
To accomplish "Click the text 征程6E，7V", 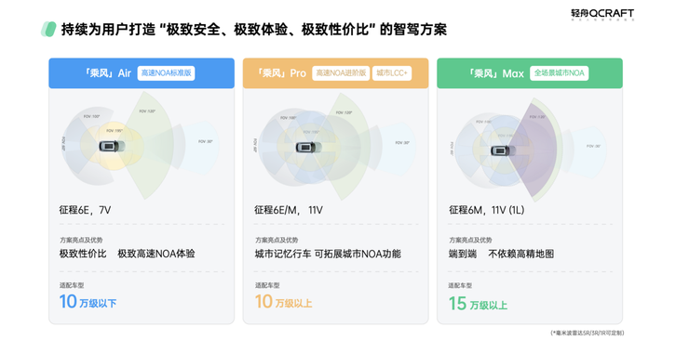I will tap(86, 210).
